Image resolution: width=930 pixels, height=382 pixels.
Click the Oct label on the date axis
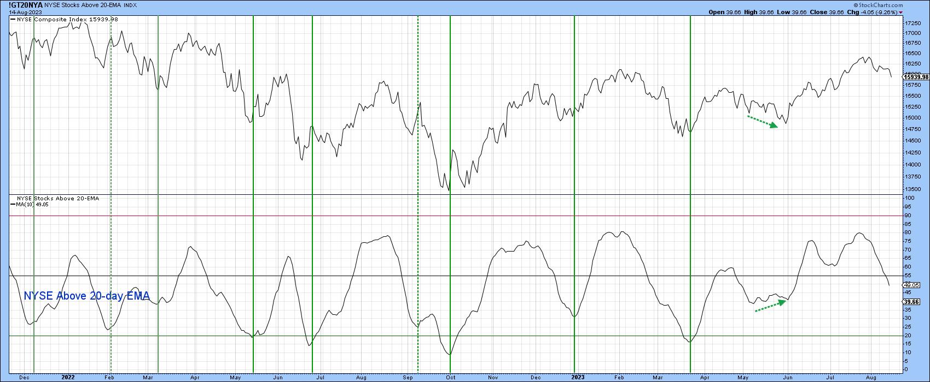tap(450, 377)
